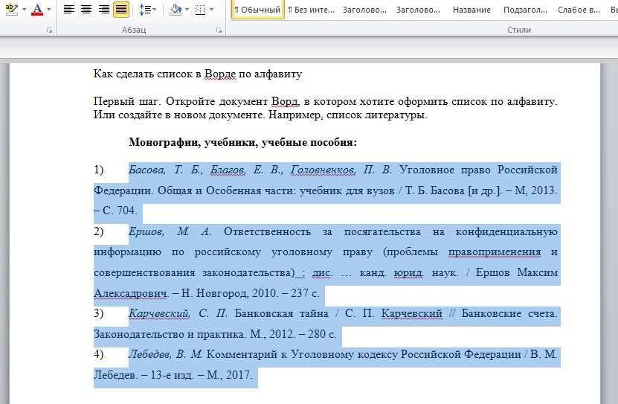Apply the Без интервала style
The height and width of the screenshot is (404, 618).
[x=311, y=10]
